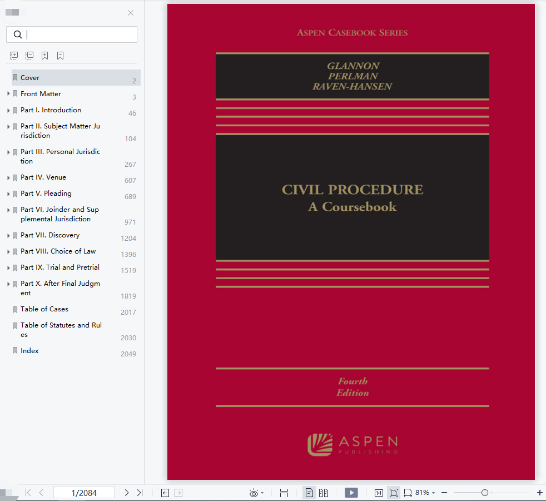The image size is (546, 501).
Task: Click page number 2049 next to Index
Action: [128, 354]
